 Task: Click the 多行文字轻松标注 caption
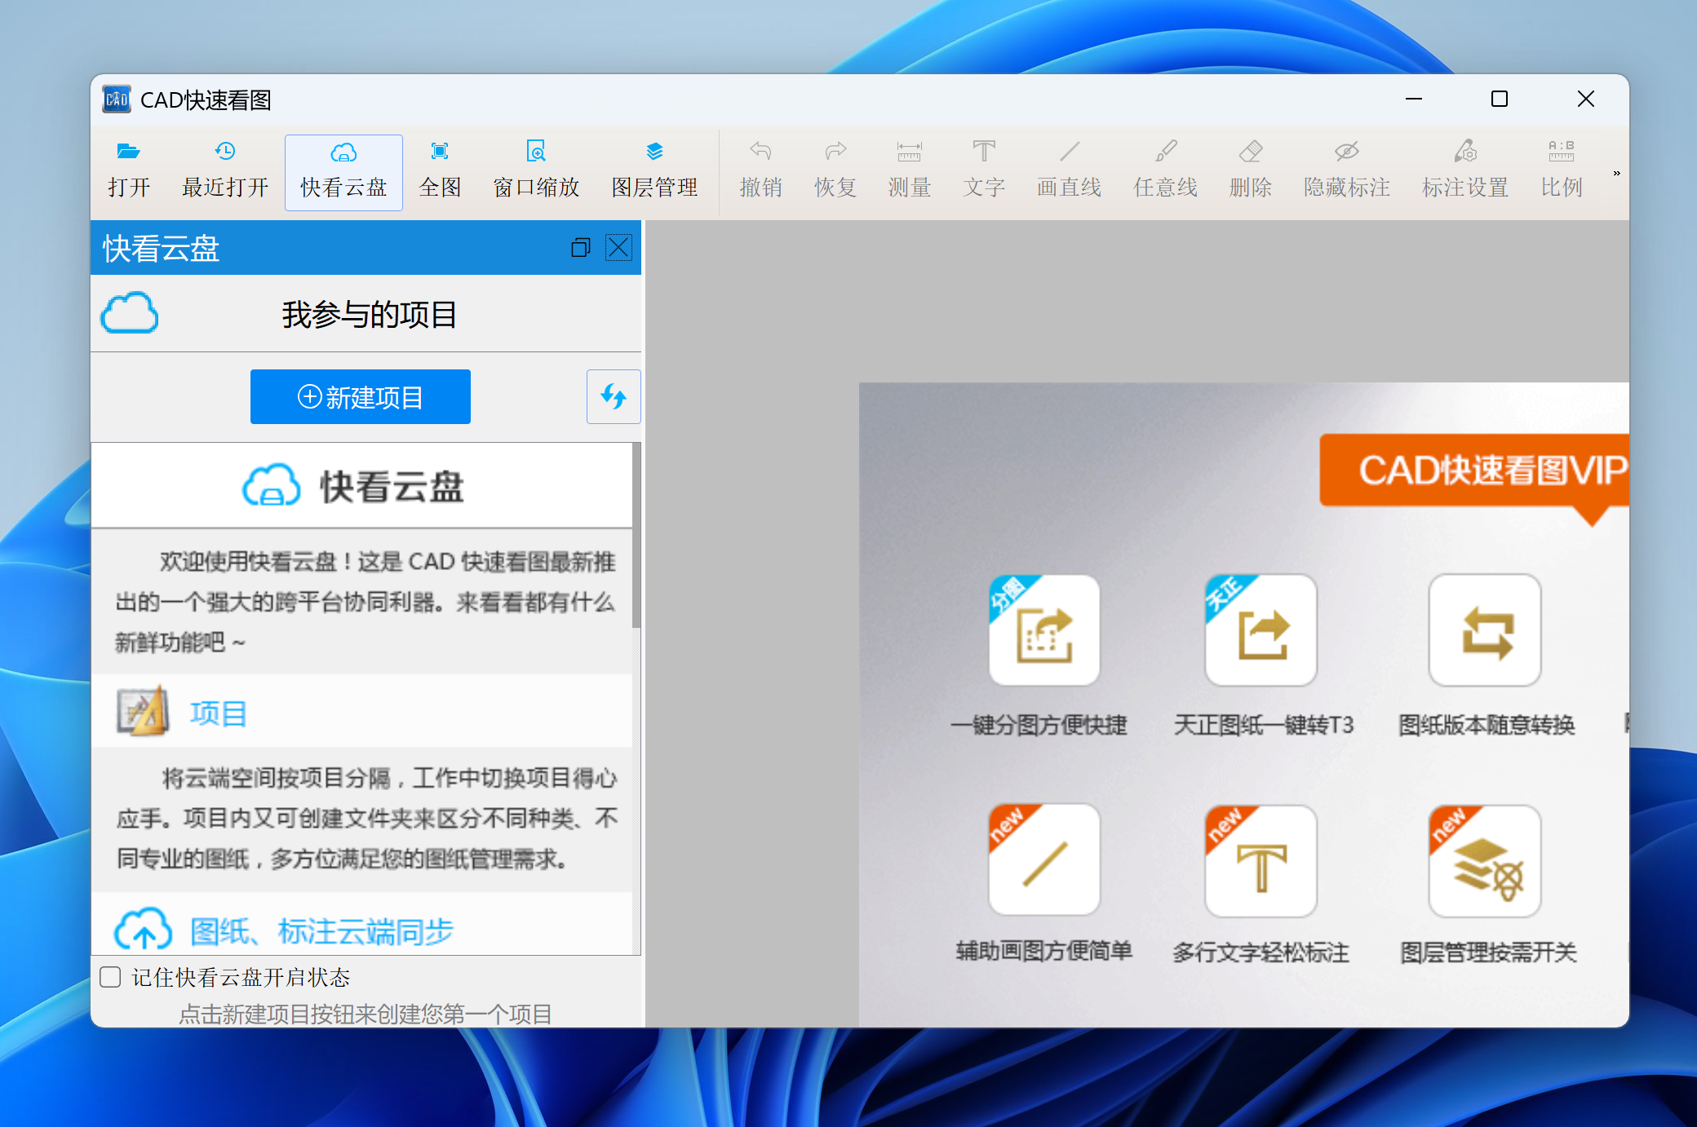(x=1261, y=952)
